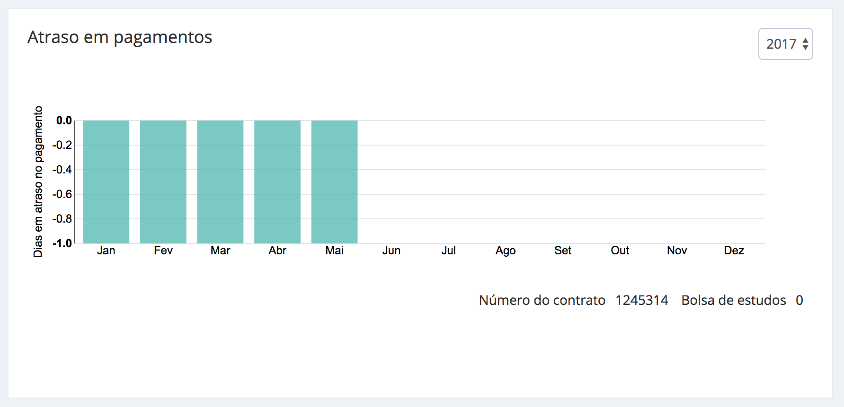Viewport: 844px width, 407px height.
Task: Click the Abr bar in the chart
Action: click(277, 182)
